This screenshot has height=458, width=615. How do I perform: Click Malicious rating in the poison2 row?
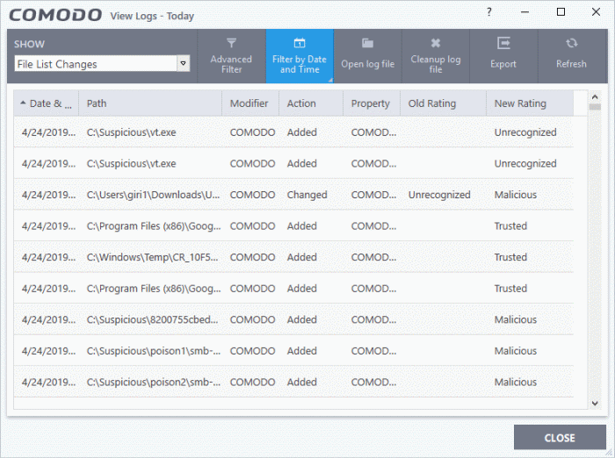(x=516, y=382)
